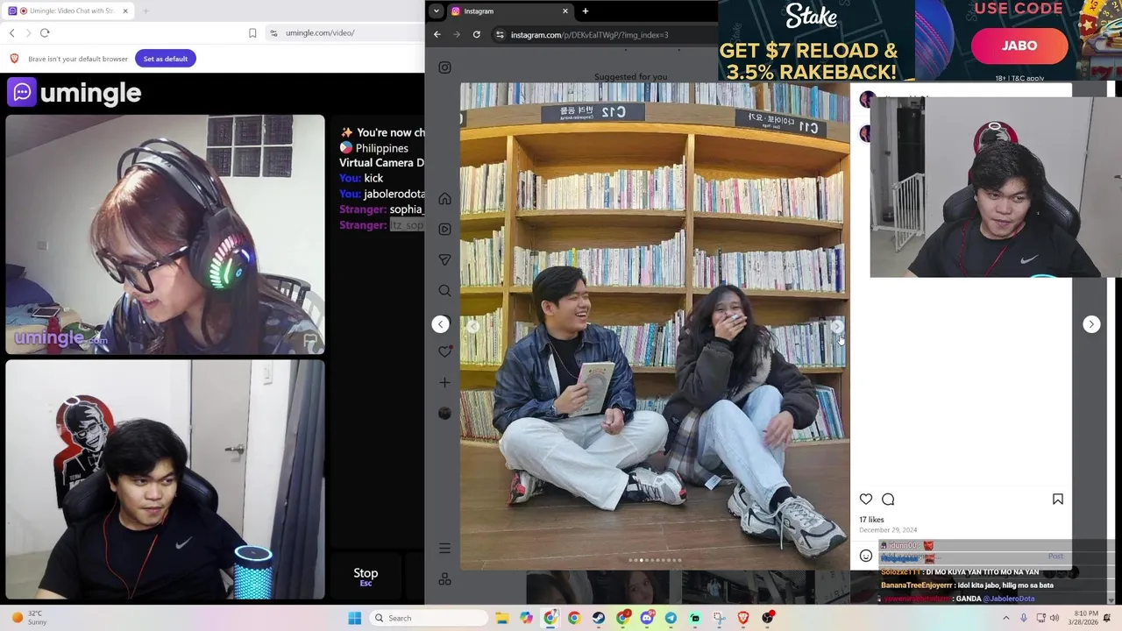Click December 29, 2024 post date

coord(888,529)
